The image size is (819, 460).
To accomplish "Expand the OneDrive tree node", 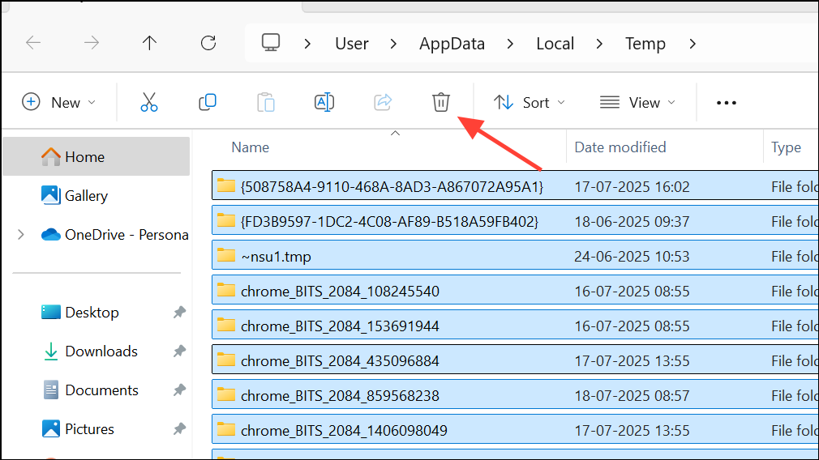I will pos(21,235).
